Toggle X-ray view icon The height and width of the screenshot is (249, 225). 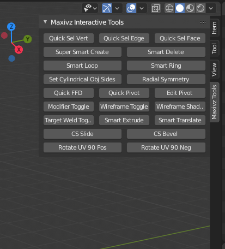click(156, 8)
